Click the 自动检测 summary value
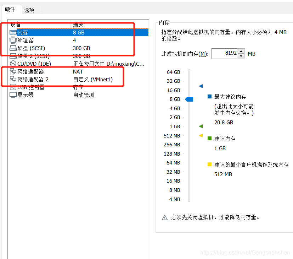 point(84,95)
